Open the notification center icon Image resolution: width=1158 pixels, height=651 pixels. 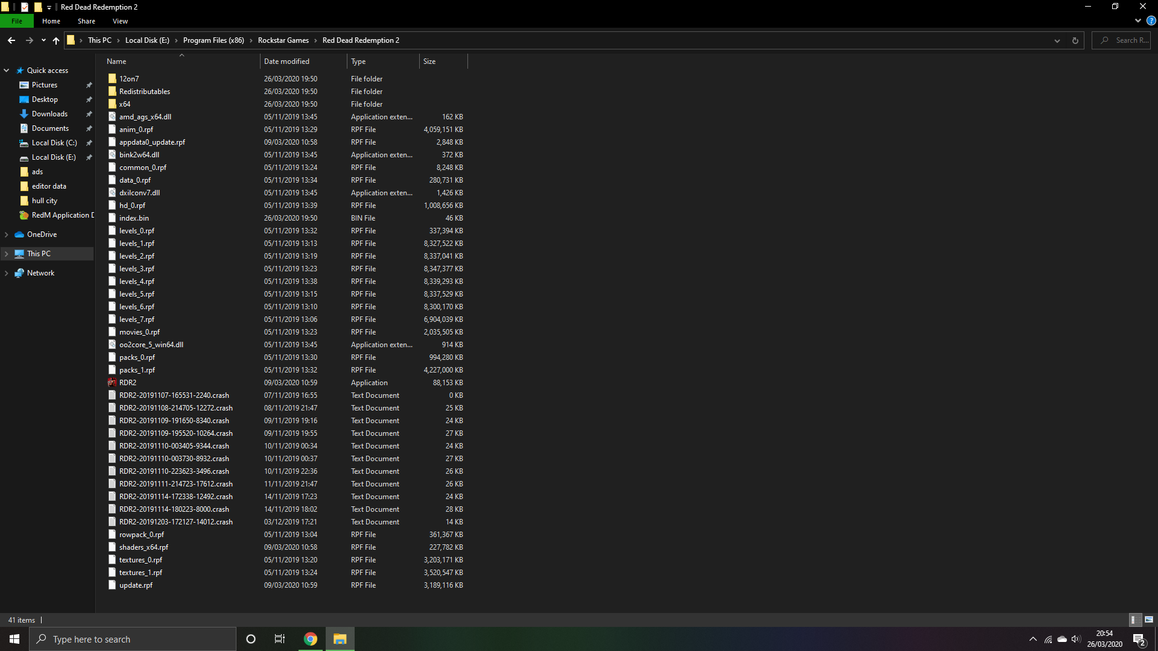click(x=1139, y=639)
